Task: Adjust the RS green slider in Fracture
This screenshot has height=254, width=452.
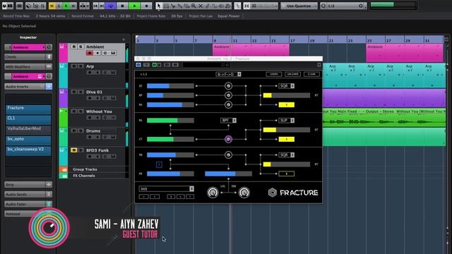Action: pyautogui.click(x=170, y=121)
